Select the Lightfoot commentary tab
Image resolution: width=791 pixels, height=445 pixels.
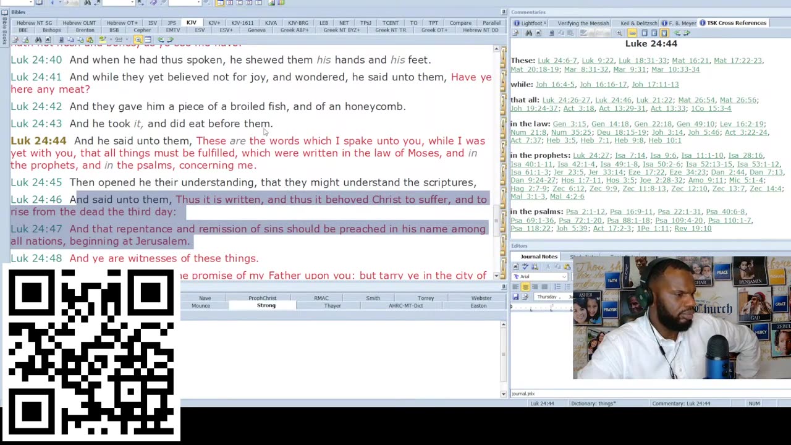tap(531, 23)
